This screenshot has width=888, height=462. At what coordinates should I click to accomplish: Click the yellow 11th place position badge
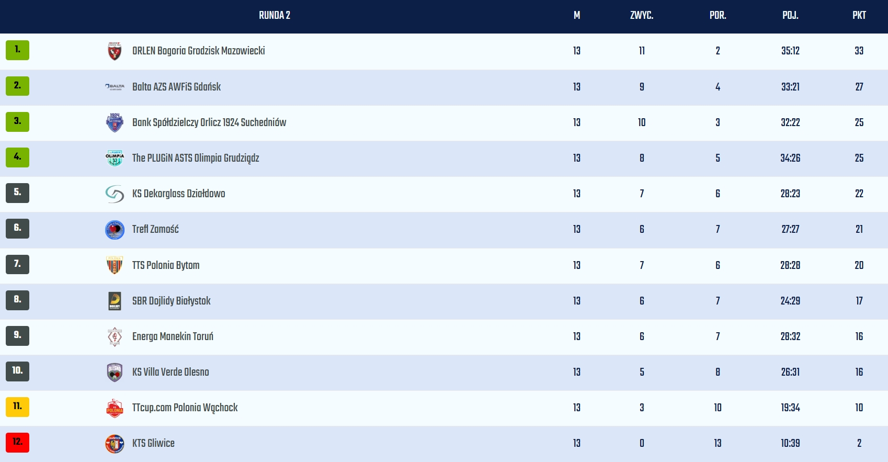[x=17, y=407]
